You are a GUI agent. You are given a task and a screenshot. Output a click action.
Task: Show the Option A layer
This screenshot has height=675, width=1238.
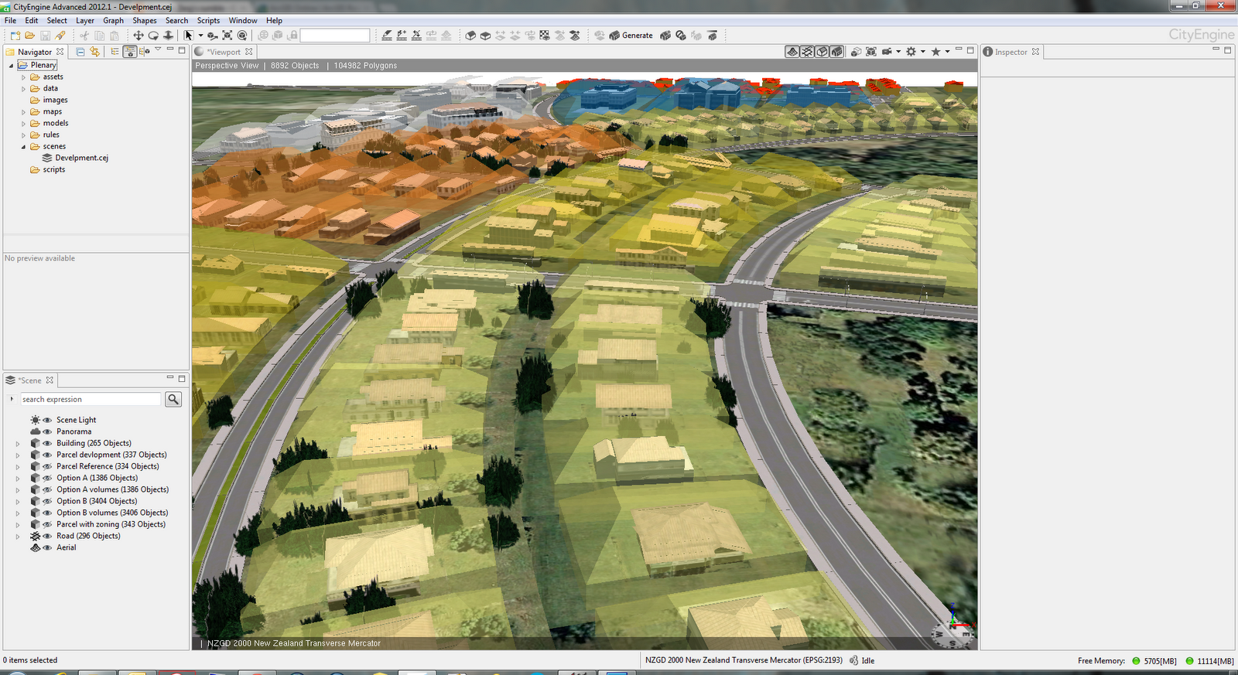click(47, 478)
